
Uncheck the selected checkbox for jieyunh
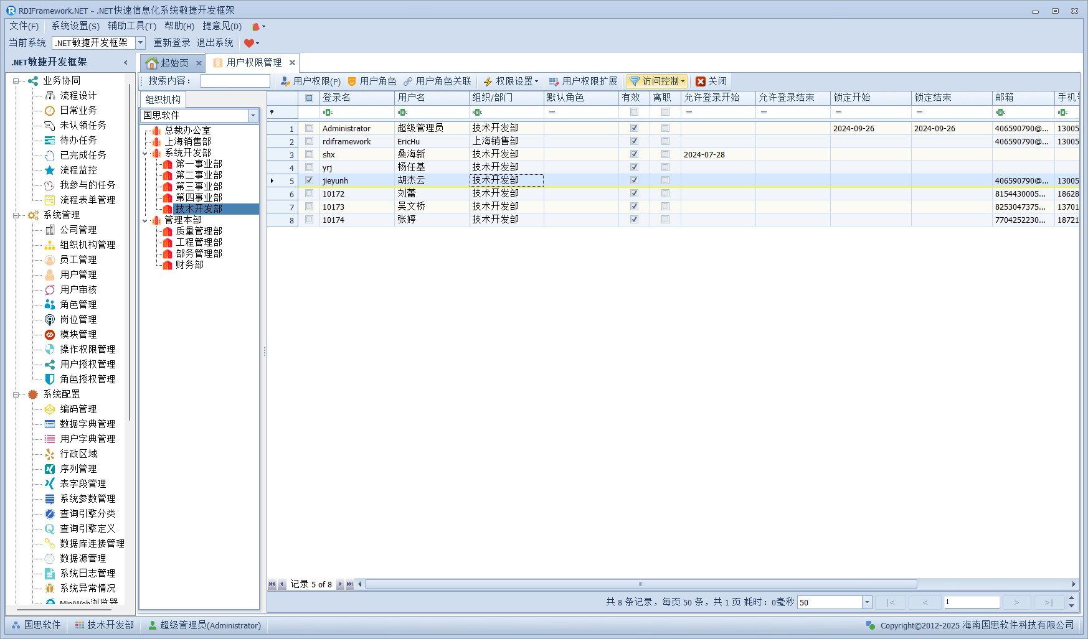[x=309, y=180]
